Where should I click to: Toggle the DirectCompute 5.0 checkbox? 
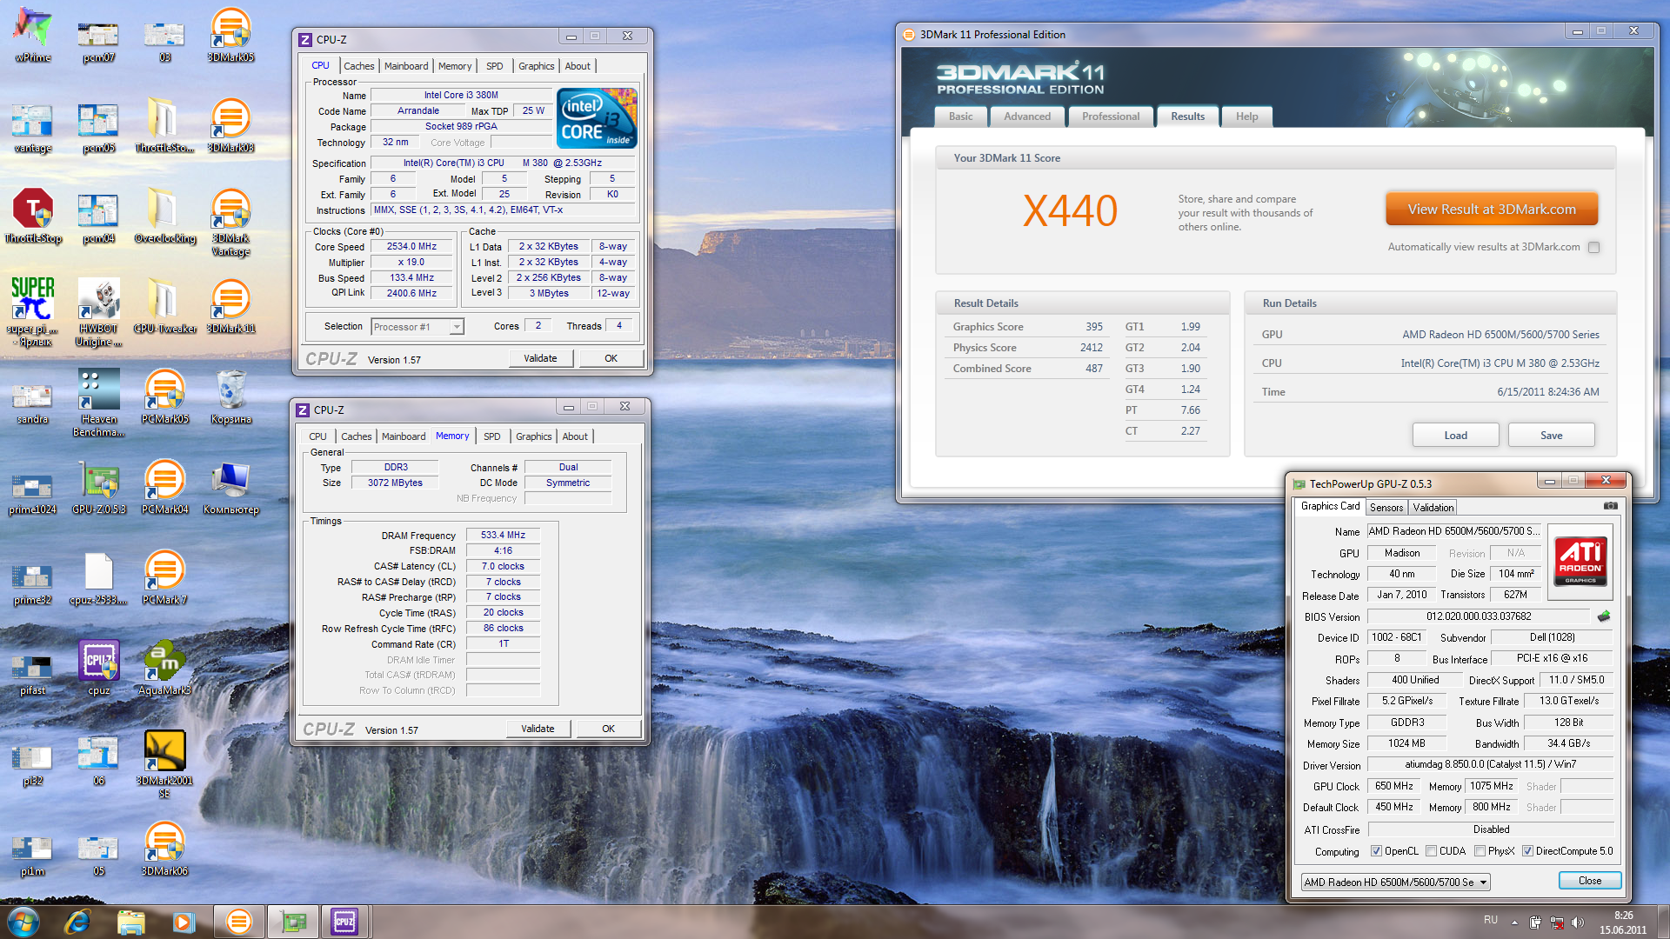(x=1527, y=851)
